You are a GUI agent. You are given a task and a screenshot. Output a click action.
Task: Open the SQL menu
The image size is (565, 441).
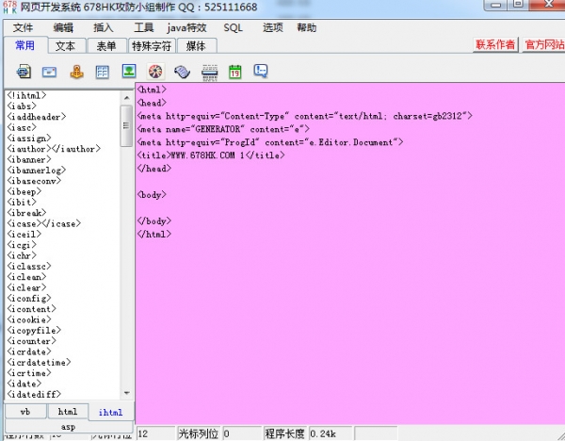pyautogui.click(x=234, y=28)
